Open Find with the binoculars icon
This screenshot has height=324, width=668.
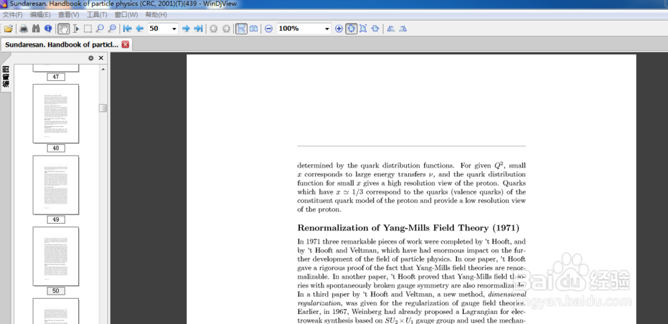coord(36,29)
